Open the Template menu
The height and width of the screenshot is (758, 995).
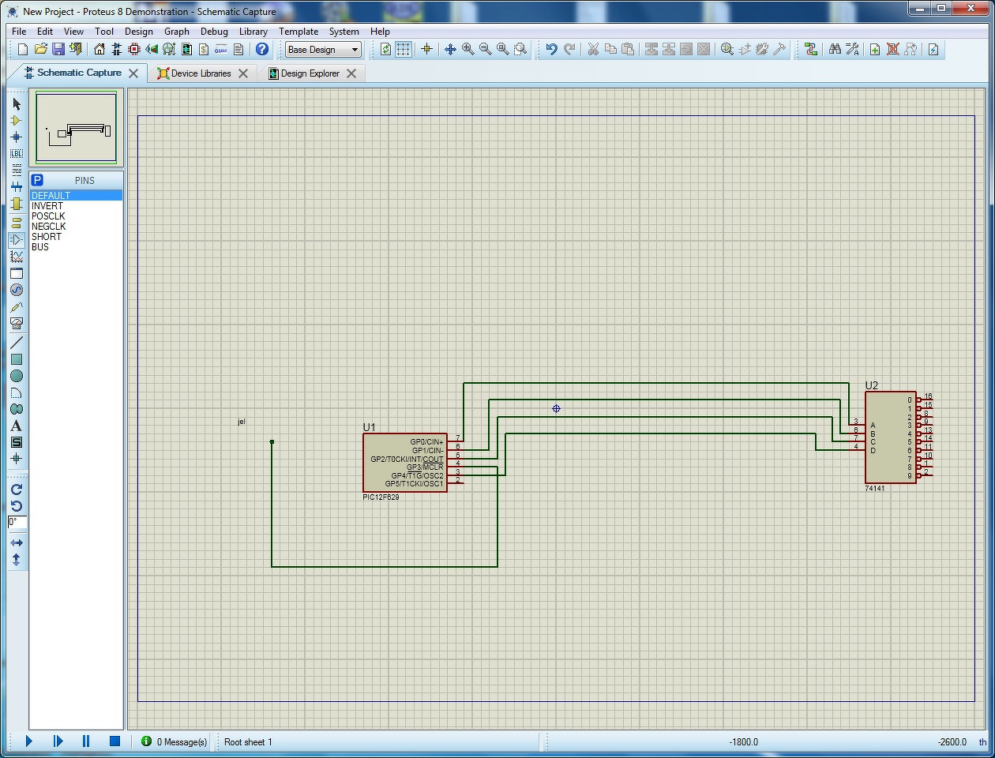pyautogui.click(x=298, y=32)
